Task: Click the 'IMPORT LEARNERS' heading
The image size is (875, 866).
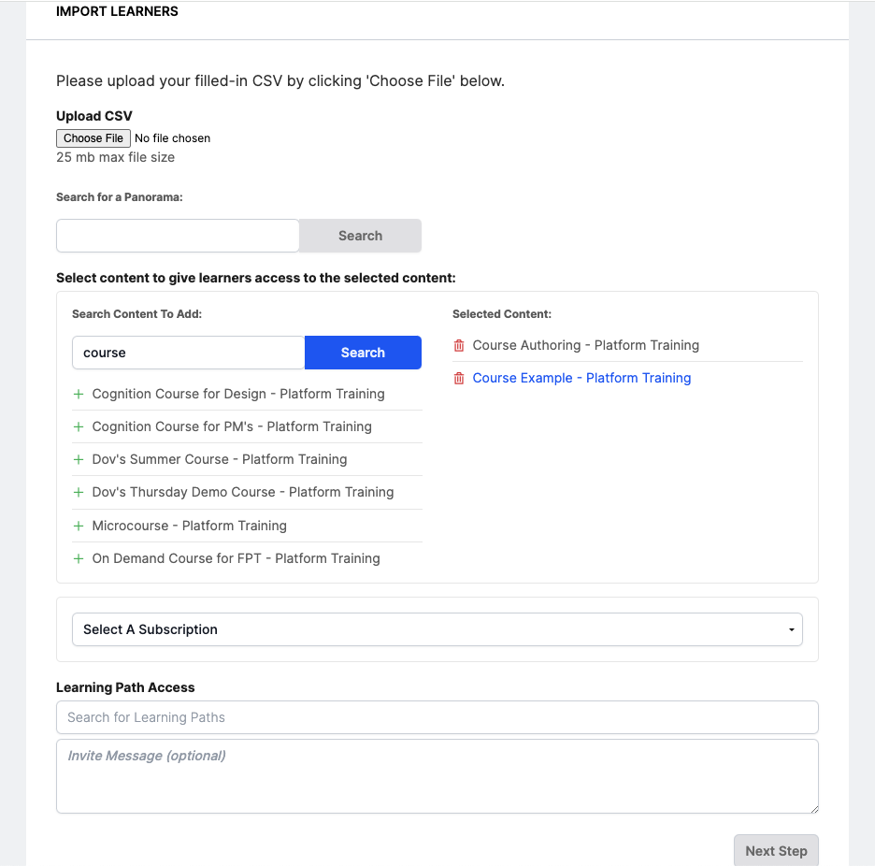Action: tap(117, 12)
